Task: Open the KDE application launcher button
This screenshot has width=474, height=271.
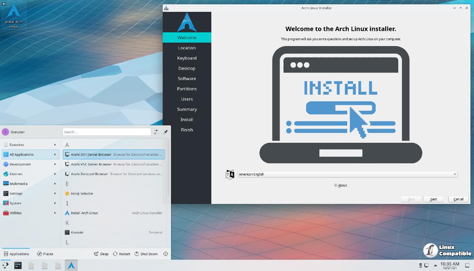Action: [x=6, y=265]
